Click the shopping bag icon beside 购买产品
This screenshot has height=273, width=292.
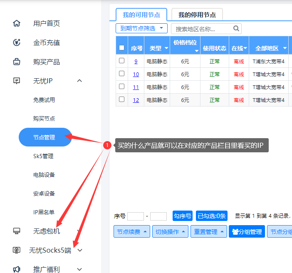(x=17, y=62)
